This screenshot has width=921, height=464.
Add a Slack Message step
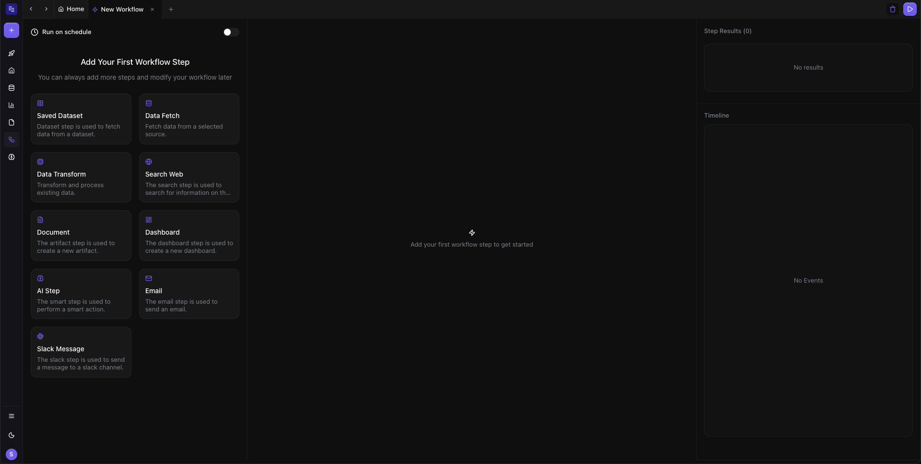pos(81,352)
